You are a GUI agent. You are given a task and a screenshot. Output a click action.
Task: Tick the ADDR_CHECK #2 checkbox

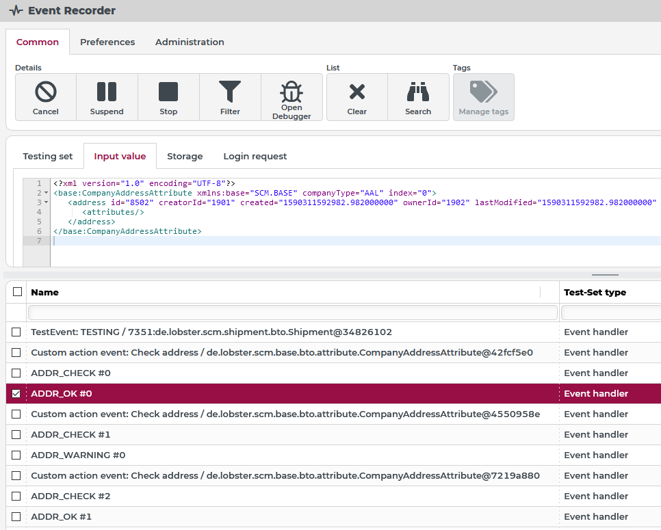(16, 496)
